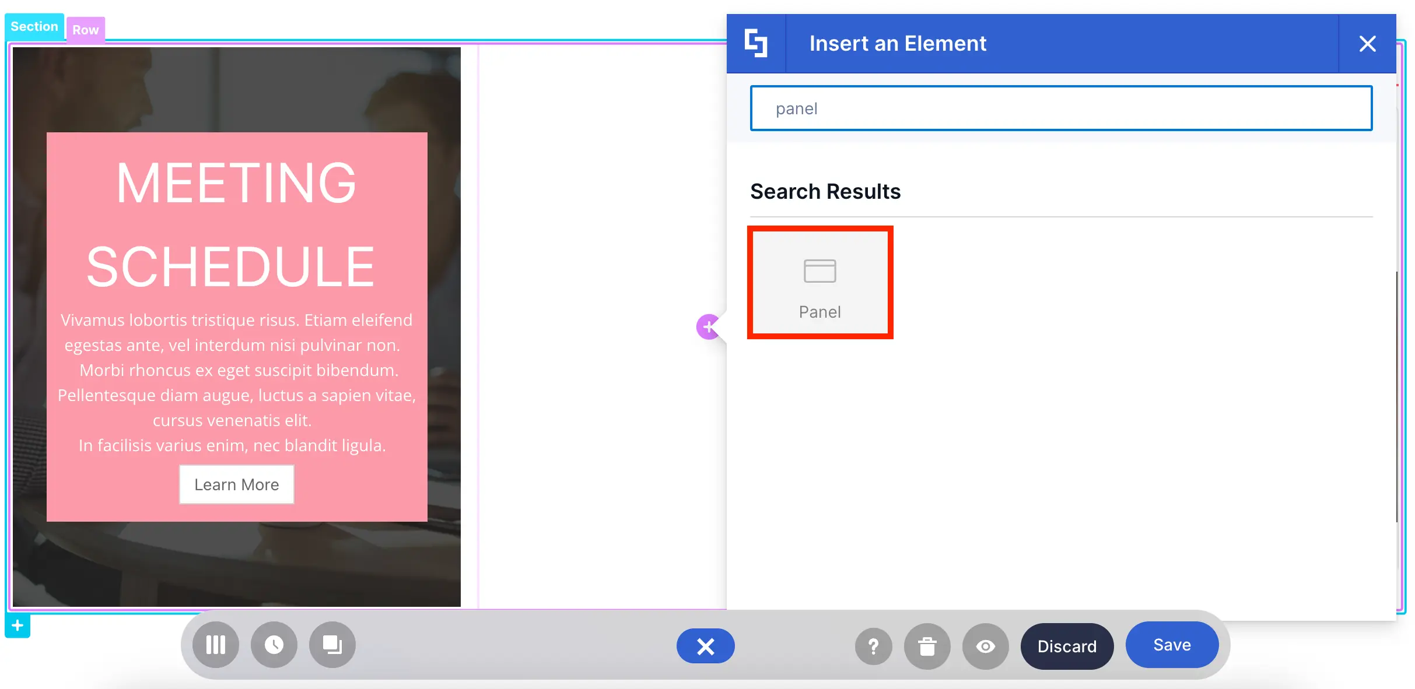Close the Insert an Element dialog

(x=1367, y=44)
